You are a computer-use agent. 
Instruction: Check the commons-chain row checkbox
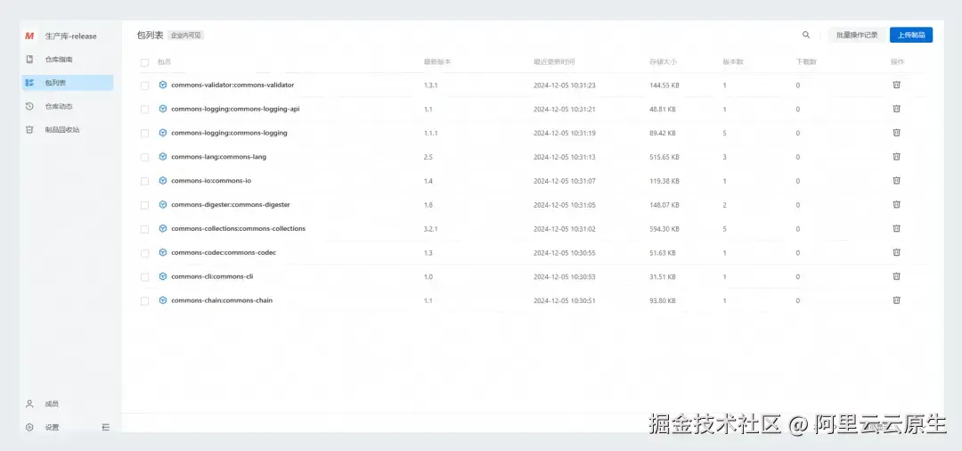click(145, 300)
